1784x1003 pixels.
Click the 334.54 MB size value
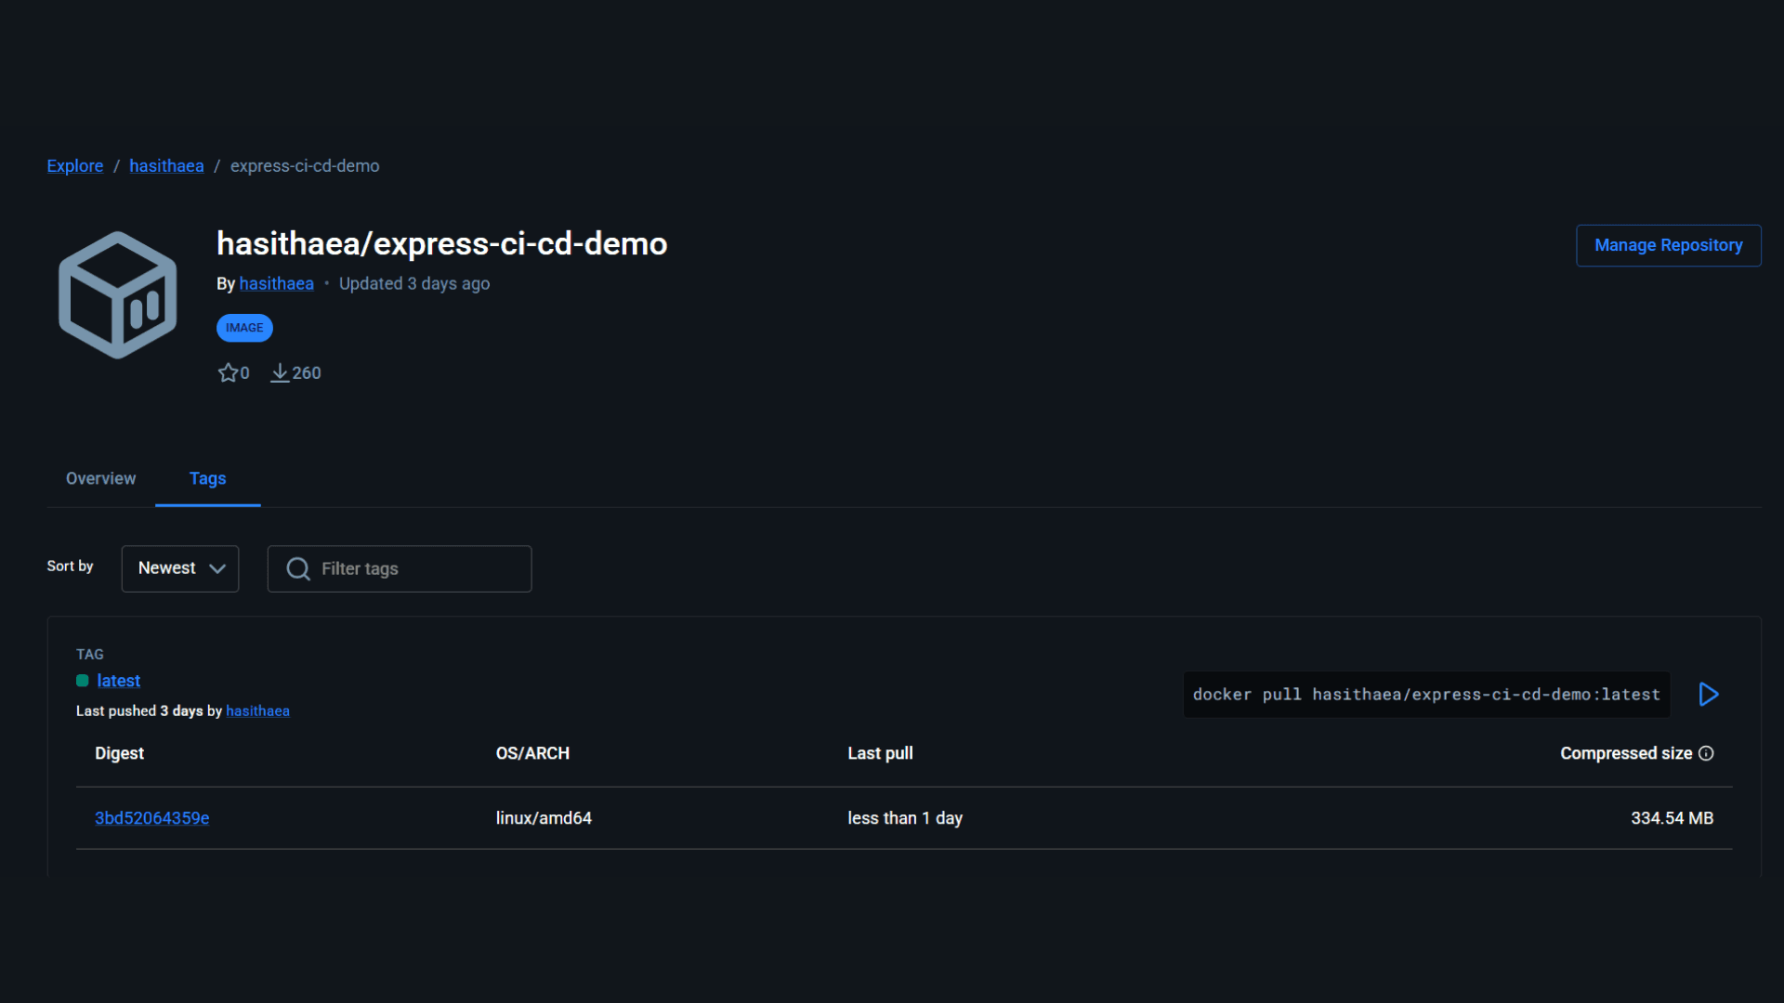tap(1672, 818)
